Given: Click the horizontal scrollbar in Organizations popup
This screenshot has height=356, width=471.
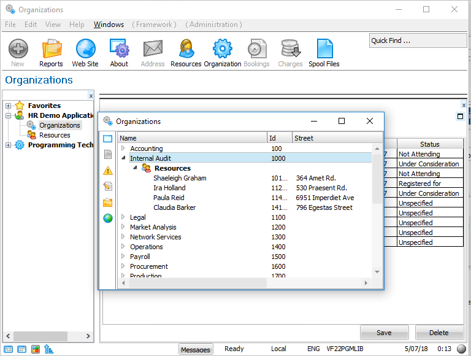Looking at the screenshot, I should point(196,283).
